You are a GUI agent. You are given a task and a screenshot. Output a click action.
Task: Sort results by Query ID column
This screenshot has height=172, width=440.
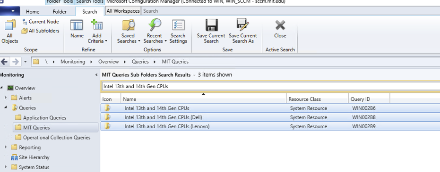pyautogui.click(x=369, y=99)
